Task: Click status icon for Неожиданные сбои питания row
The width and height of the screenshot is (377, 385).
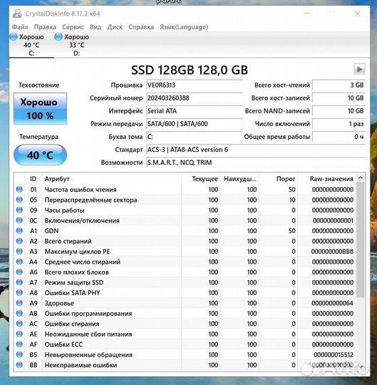Action: [19, 334]
